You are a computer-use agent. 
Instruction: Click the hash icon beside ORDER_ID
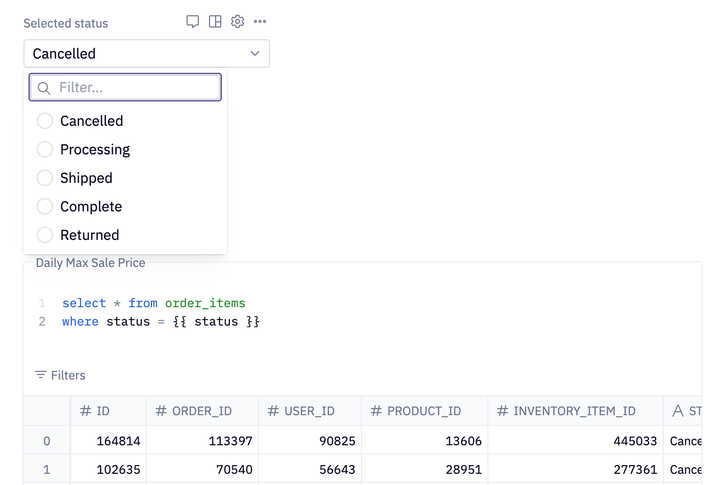point(161,411)
